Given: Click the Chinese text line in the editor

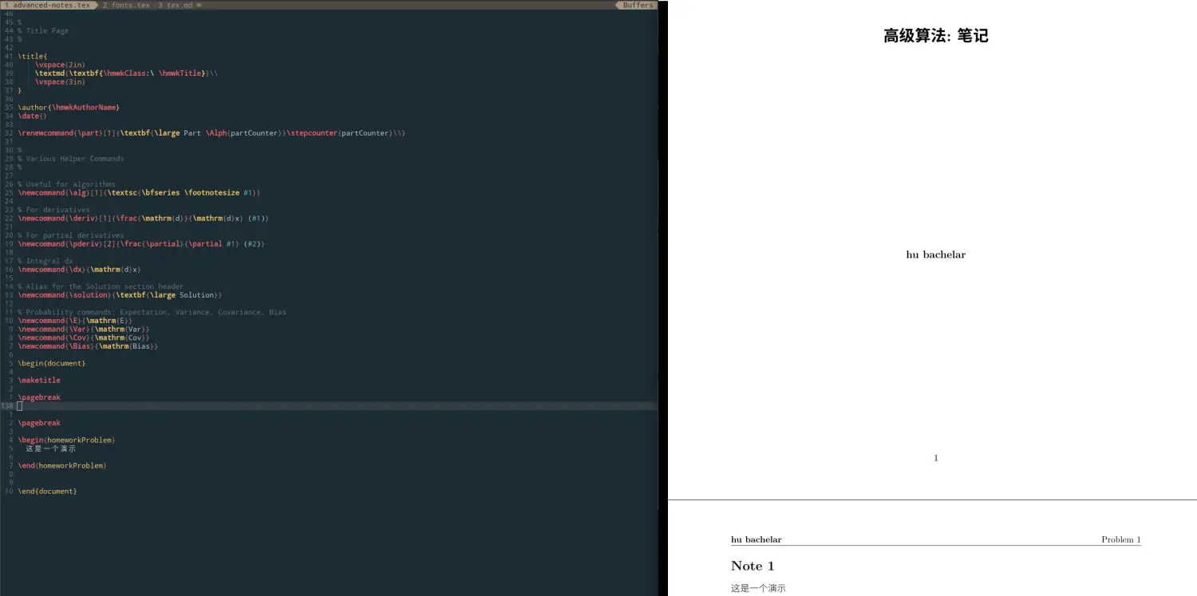Looking at the screenshot, I should click(51, 448).
